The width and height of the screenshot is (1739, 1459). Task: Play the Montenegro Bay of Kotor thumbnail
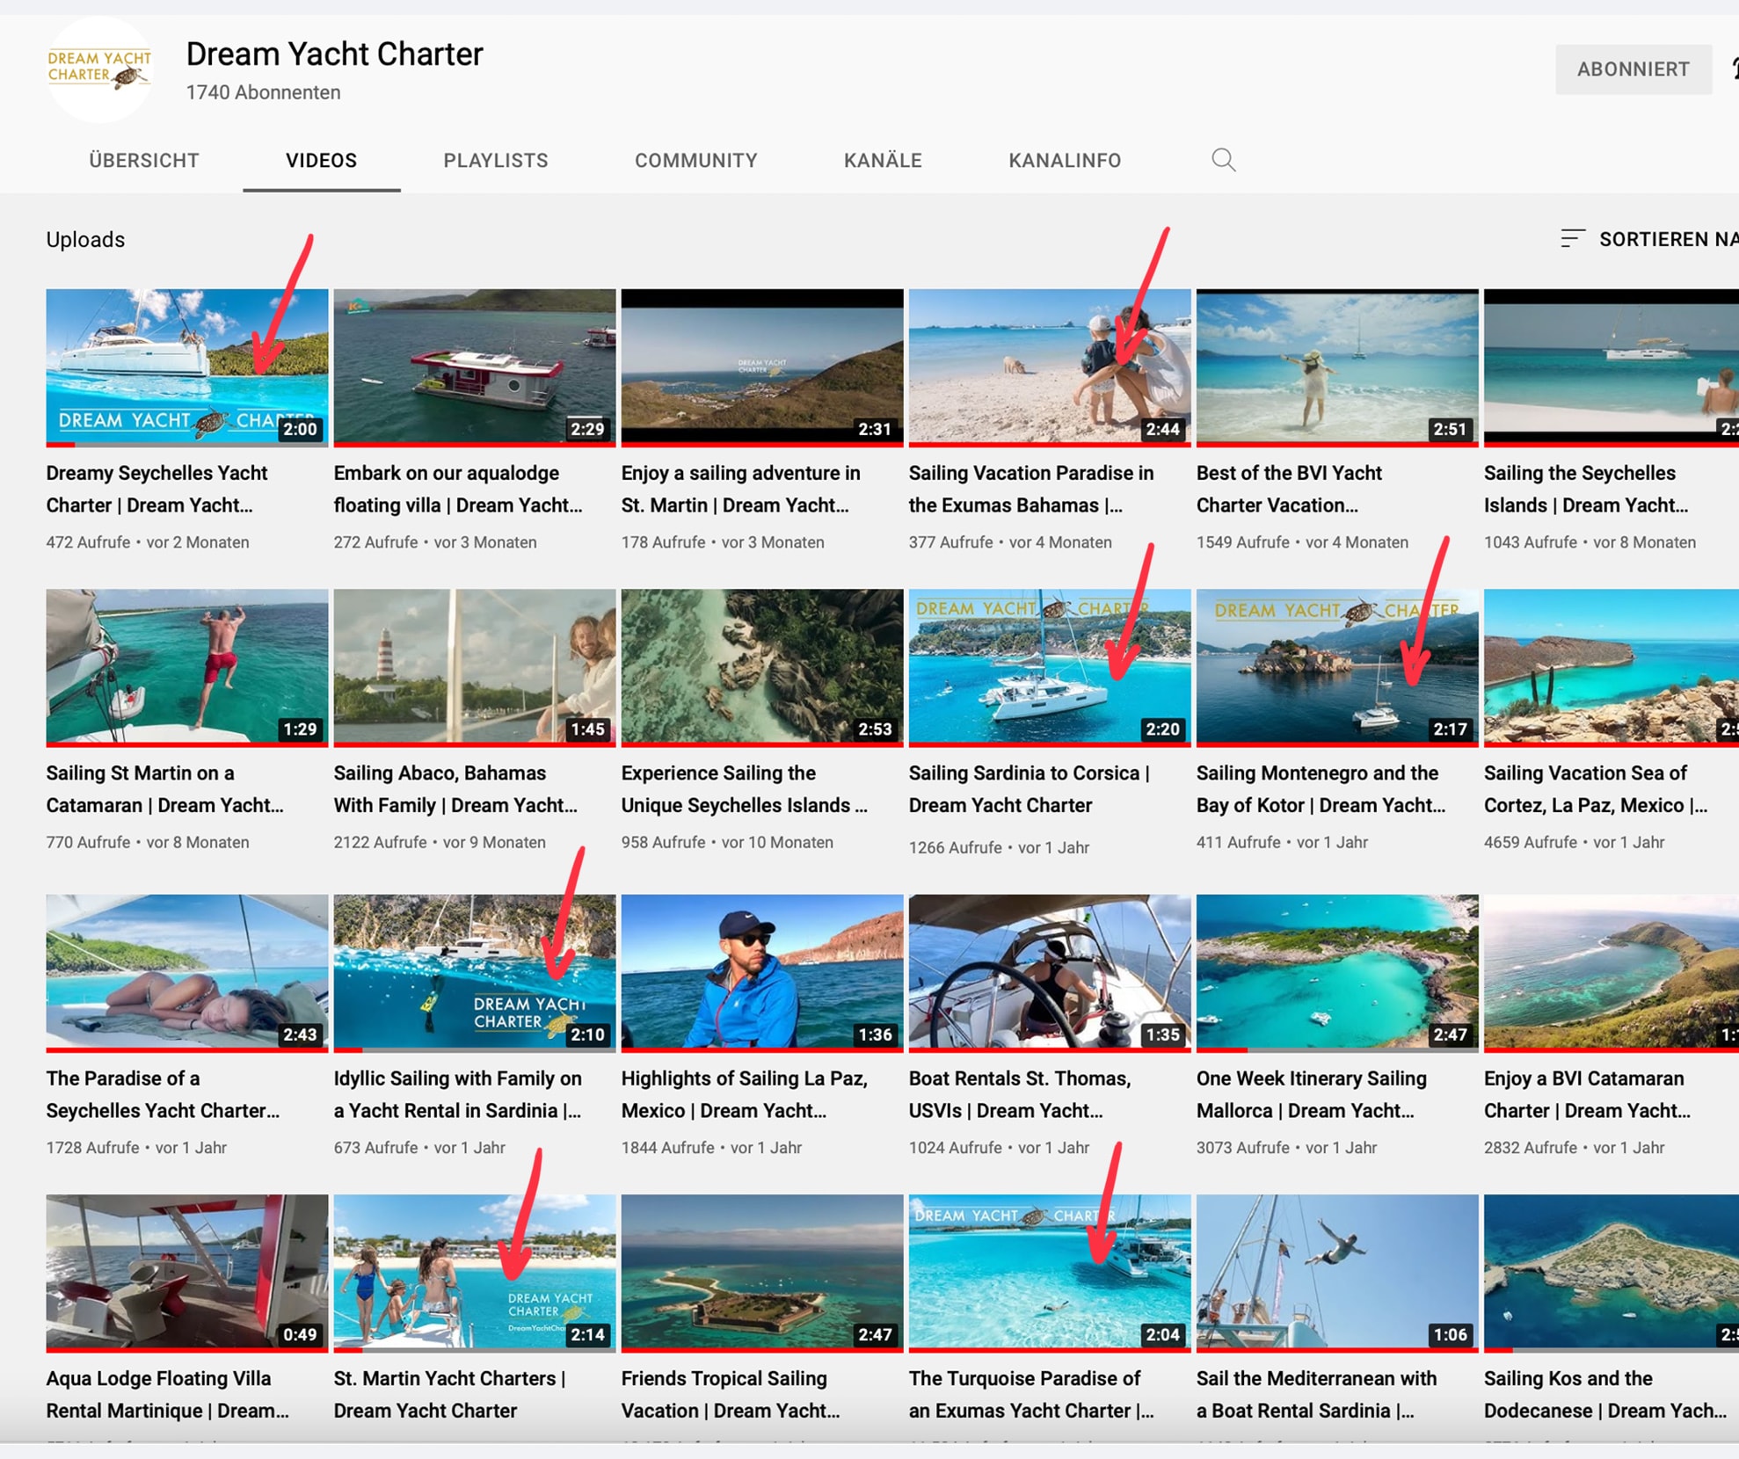pos(1337,668)
